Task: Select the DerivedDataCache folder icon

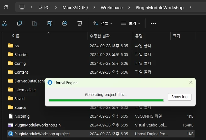Action: [11, 81]
